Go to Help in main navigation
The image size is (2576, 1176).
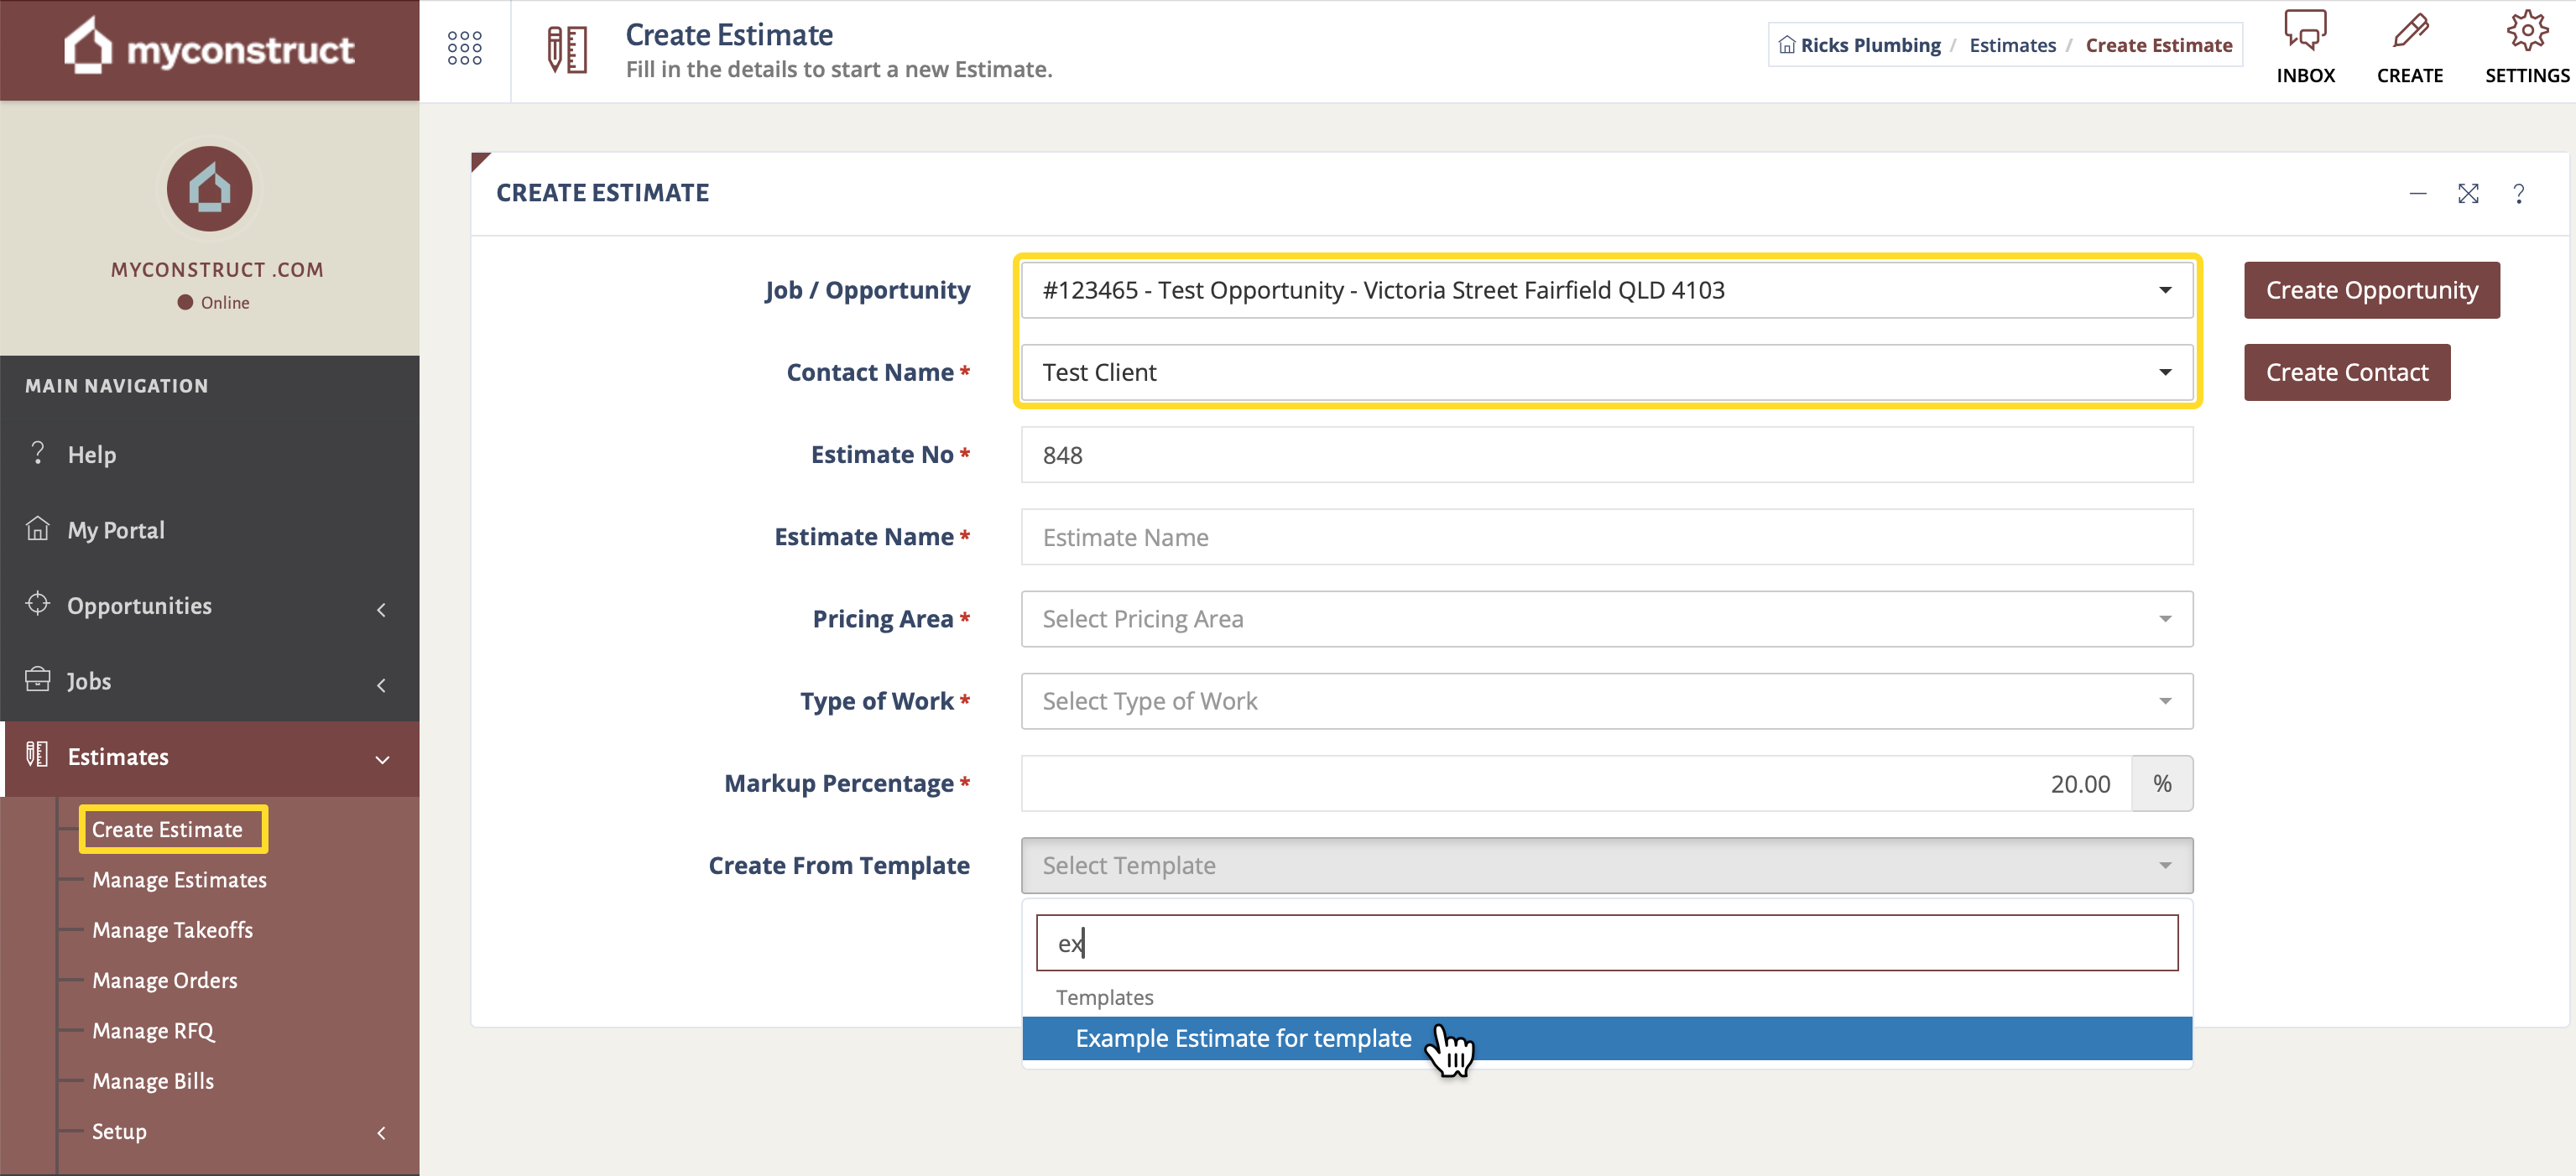pos(210,454)
